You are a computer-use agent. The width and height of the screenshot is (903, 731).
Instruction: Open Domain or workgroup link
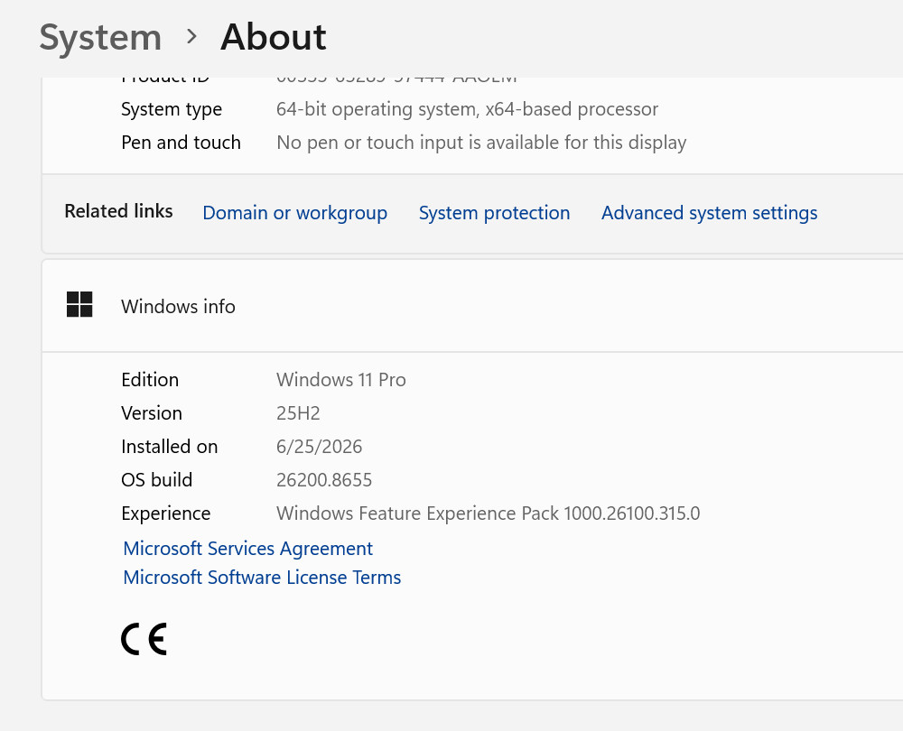coord(295,213)
